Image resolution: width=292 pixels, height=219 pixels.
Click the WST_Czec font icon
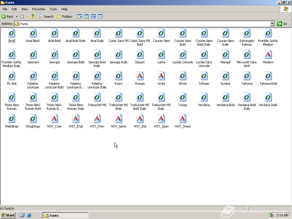pos(54,119)
